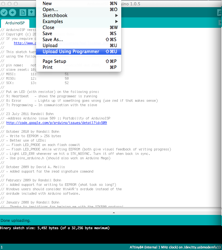Click the New sketch page icon
The width and height of the screenshot is (222, 250).
pos(23,12)
